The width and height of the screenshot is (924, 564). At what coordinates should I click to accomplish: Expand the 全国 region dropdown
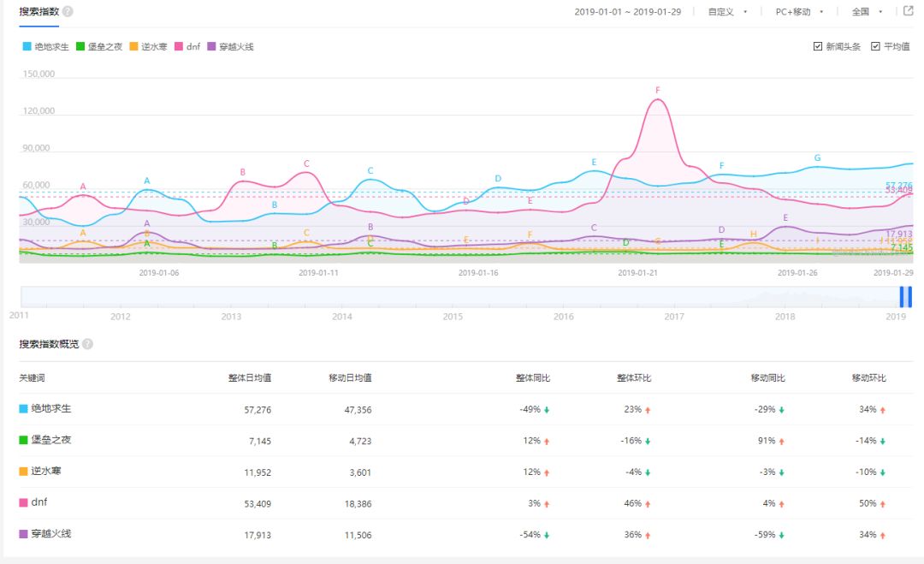(x=867, y=11)
